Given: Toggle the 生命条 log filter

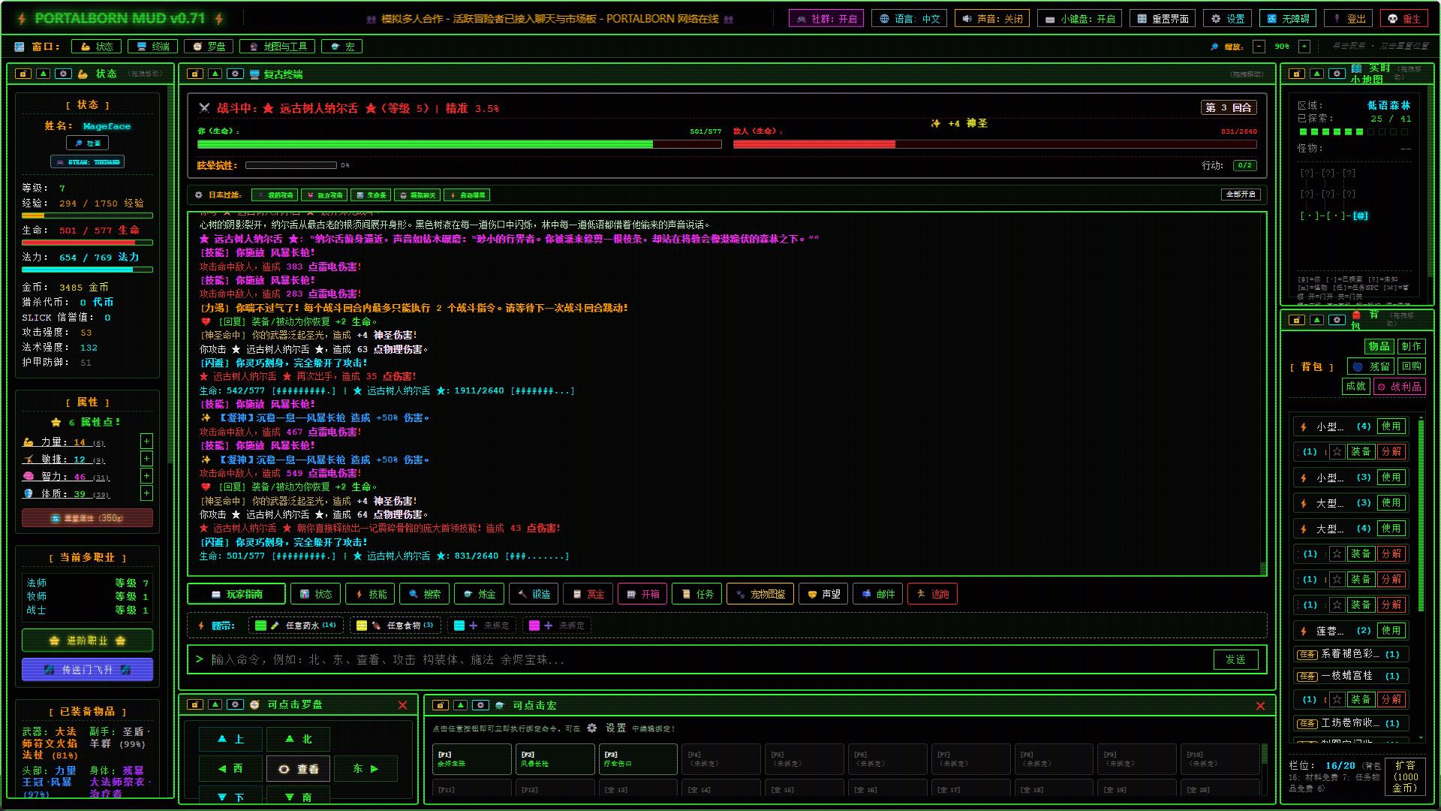Looking at the screenshot, I should [371, 195].
